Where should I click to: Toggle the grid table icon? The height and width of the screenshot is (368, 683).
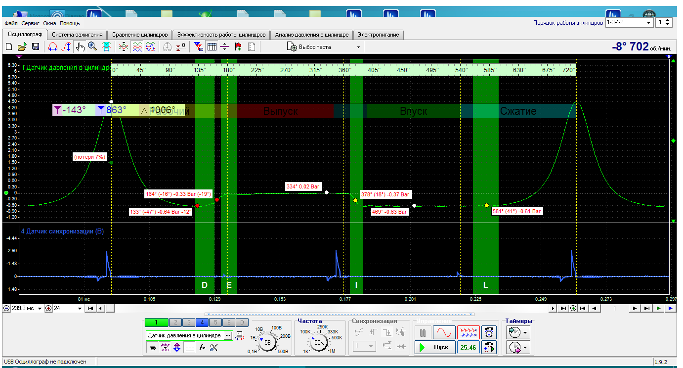(212, 47)
